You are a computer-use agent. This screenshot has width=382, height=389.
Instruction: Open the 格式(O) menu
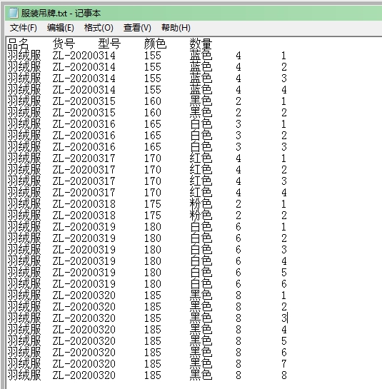pos(99,28)
